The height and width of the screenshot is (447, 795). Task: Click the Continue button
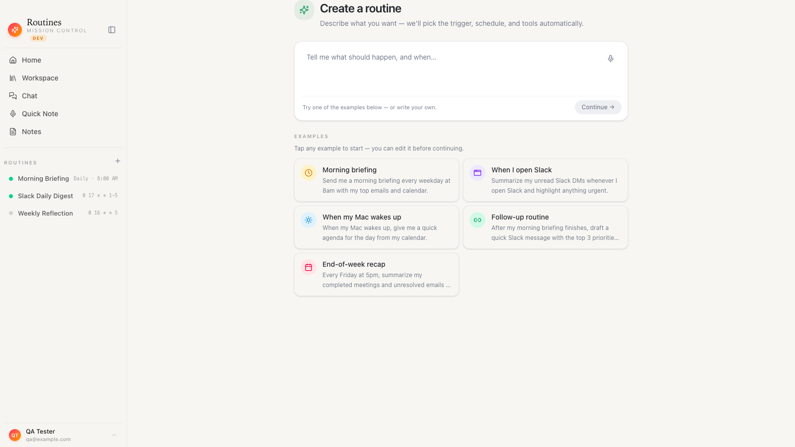[598, 107]
